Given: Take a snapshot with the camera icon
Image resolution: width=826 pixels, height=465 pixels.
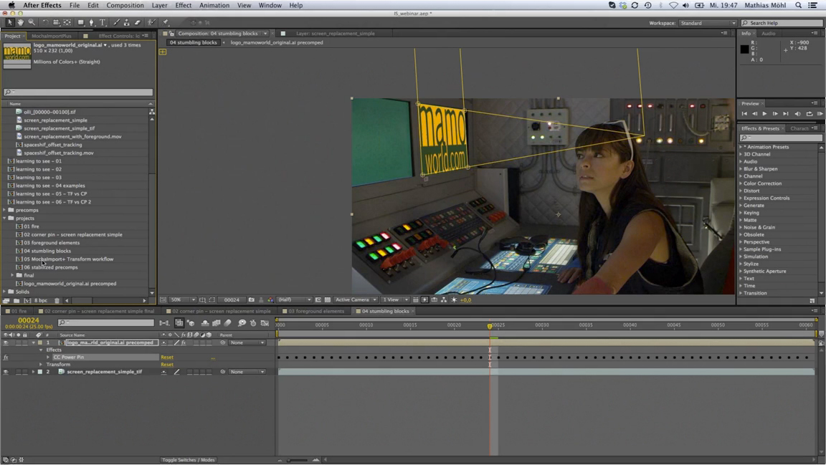Looking at the screenshot, I should click(x=251, y=299).
